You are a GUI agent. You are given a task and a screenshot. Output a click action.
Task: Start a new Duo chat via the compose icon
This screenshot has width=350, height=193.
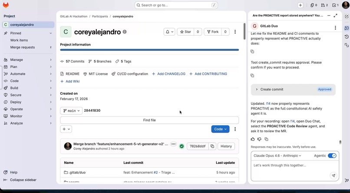347,17
